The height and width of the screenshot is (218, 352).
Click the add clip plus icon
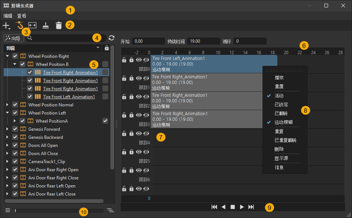pos(6,26)
